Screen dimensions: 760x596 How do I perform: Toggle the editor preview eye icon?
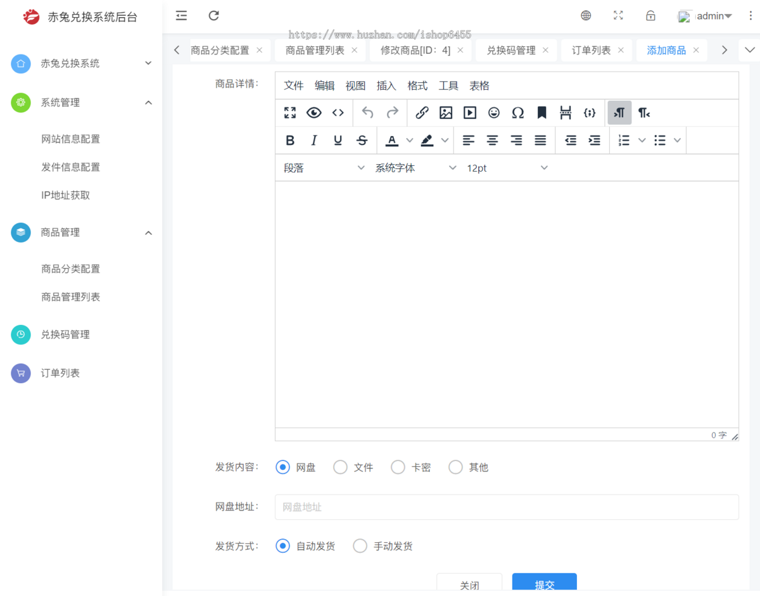pos(314,113)
